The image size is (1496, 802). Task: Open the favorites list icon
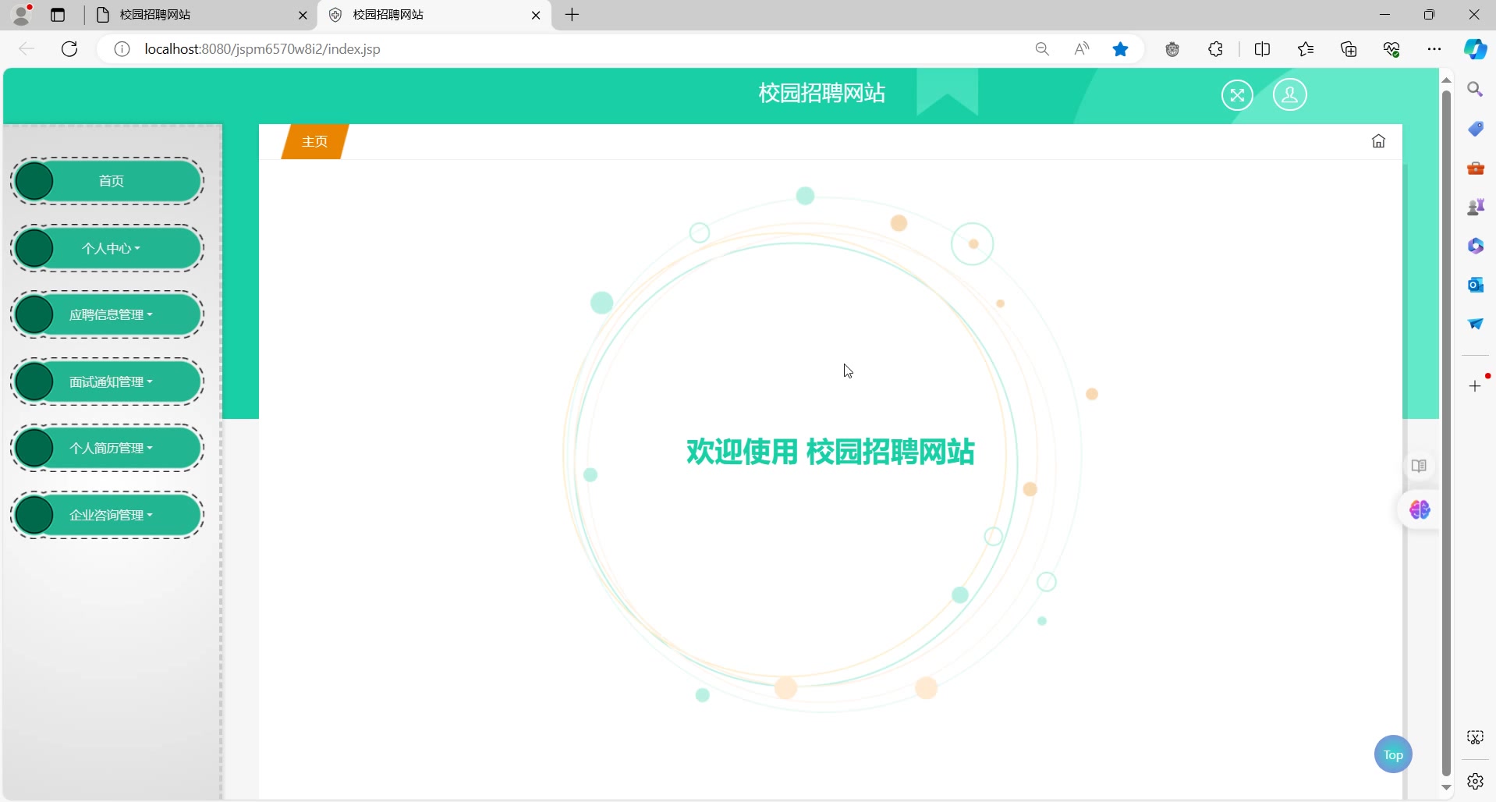(x=1306, y=49)
